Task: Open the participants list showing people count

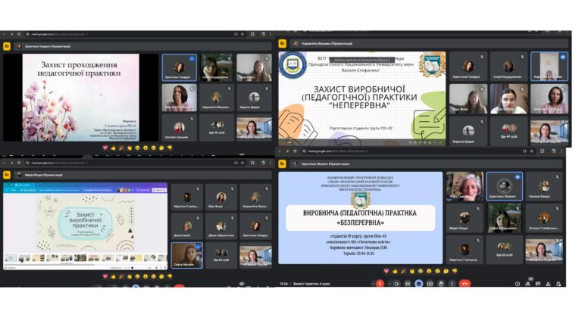Action: pos(527,284)
